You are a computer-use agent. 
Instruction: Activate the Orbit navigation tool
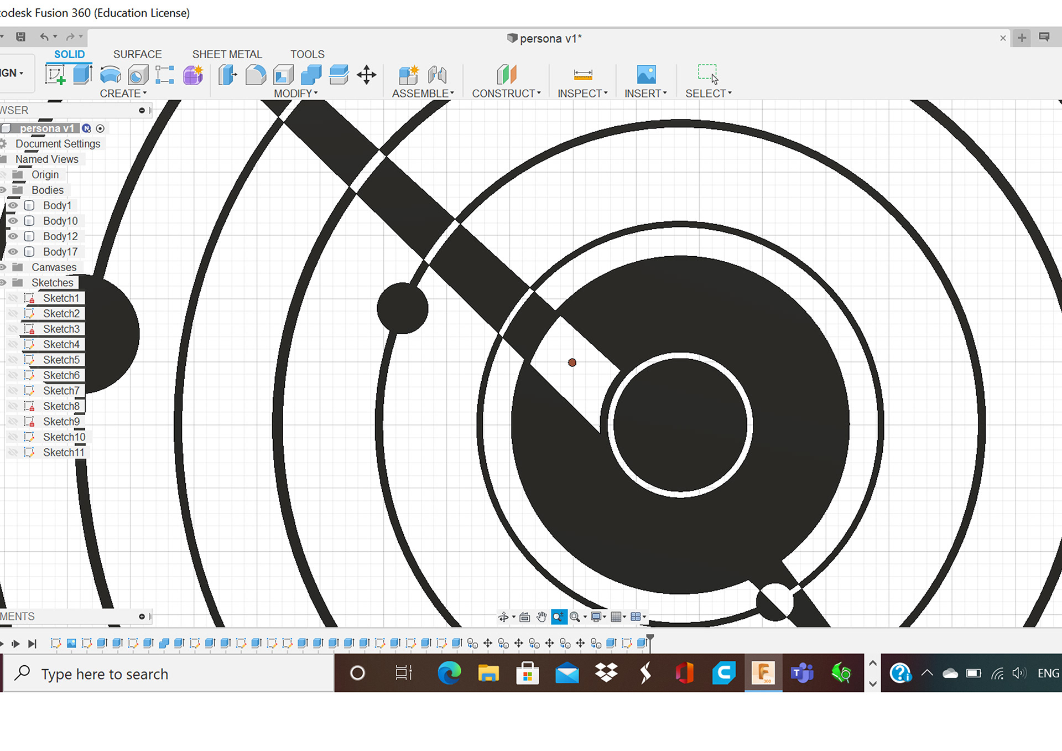click(x=503, y=617)
